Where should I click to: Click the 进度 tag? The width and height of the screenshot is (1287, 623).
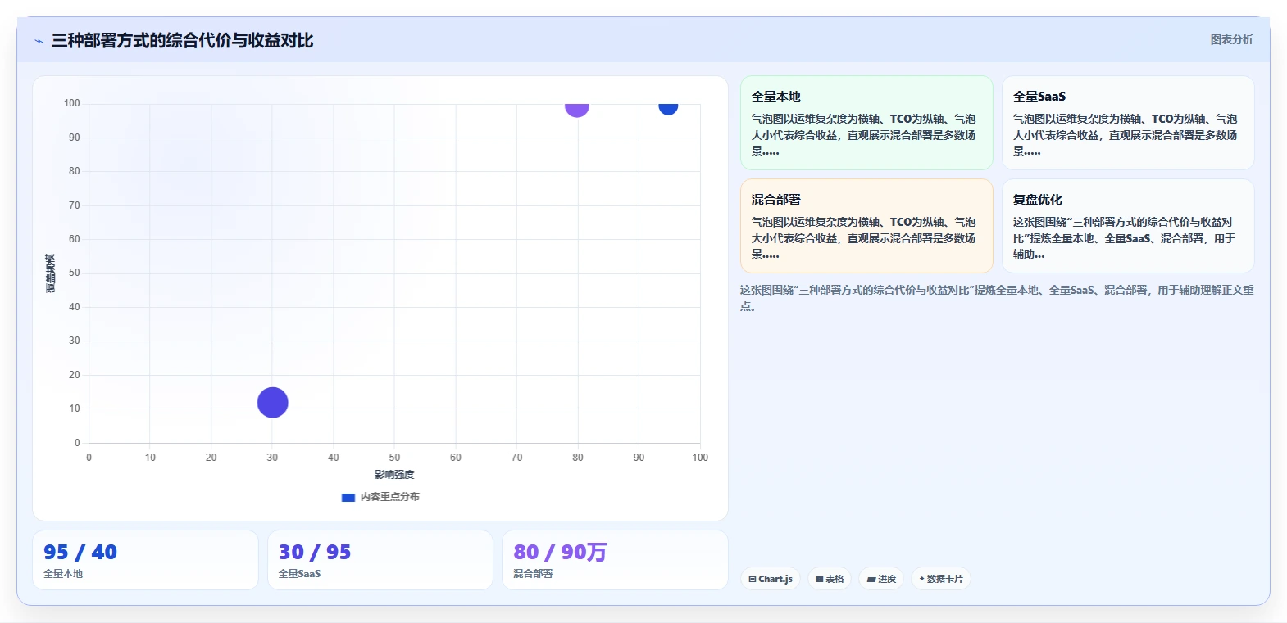[881, 579]
